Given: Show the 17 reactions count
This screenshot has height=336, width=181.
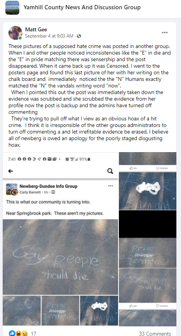Looking at the screenshot, I should (x=34, y=334).
